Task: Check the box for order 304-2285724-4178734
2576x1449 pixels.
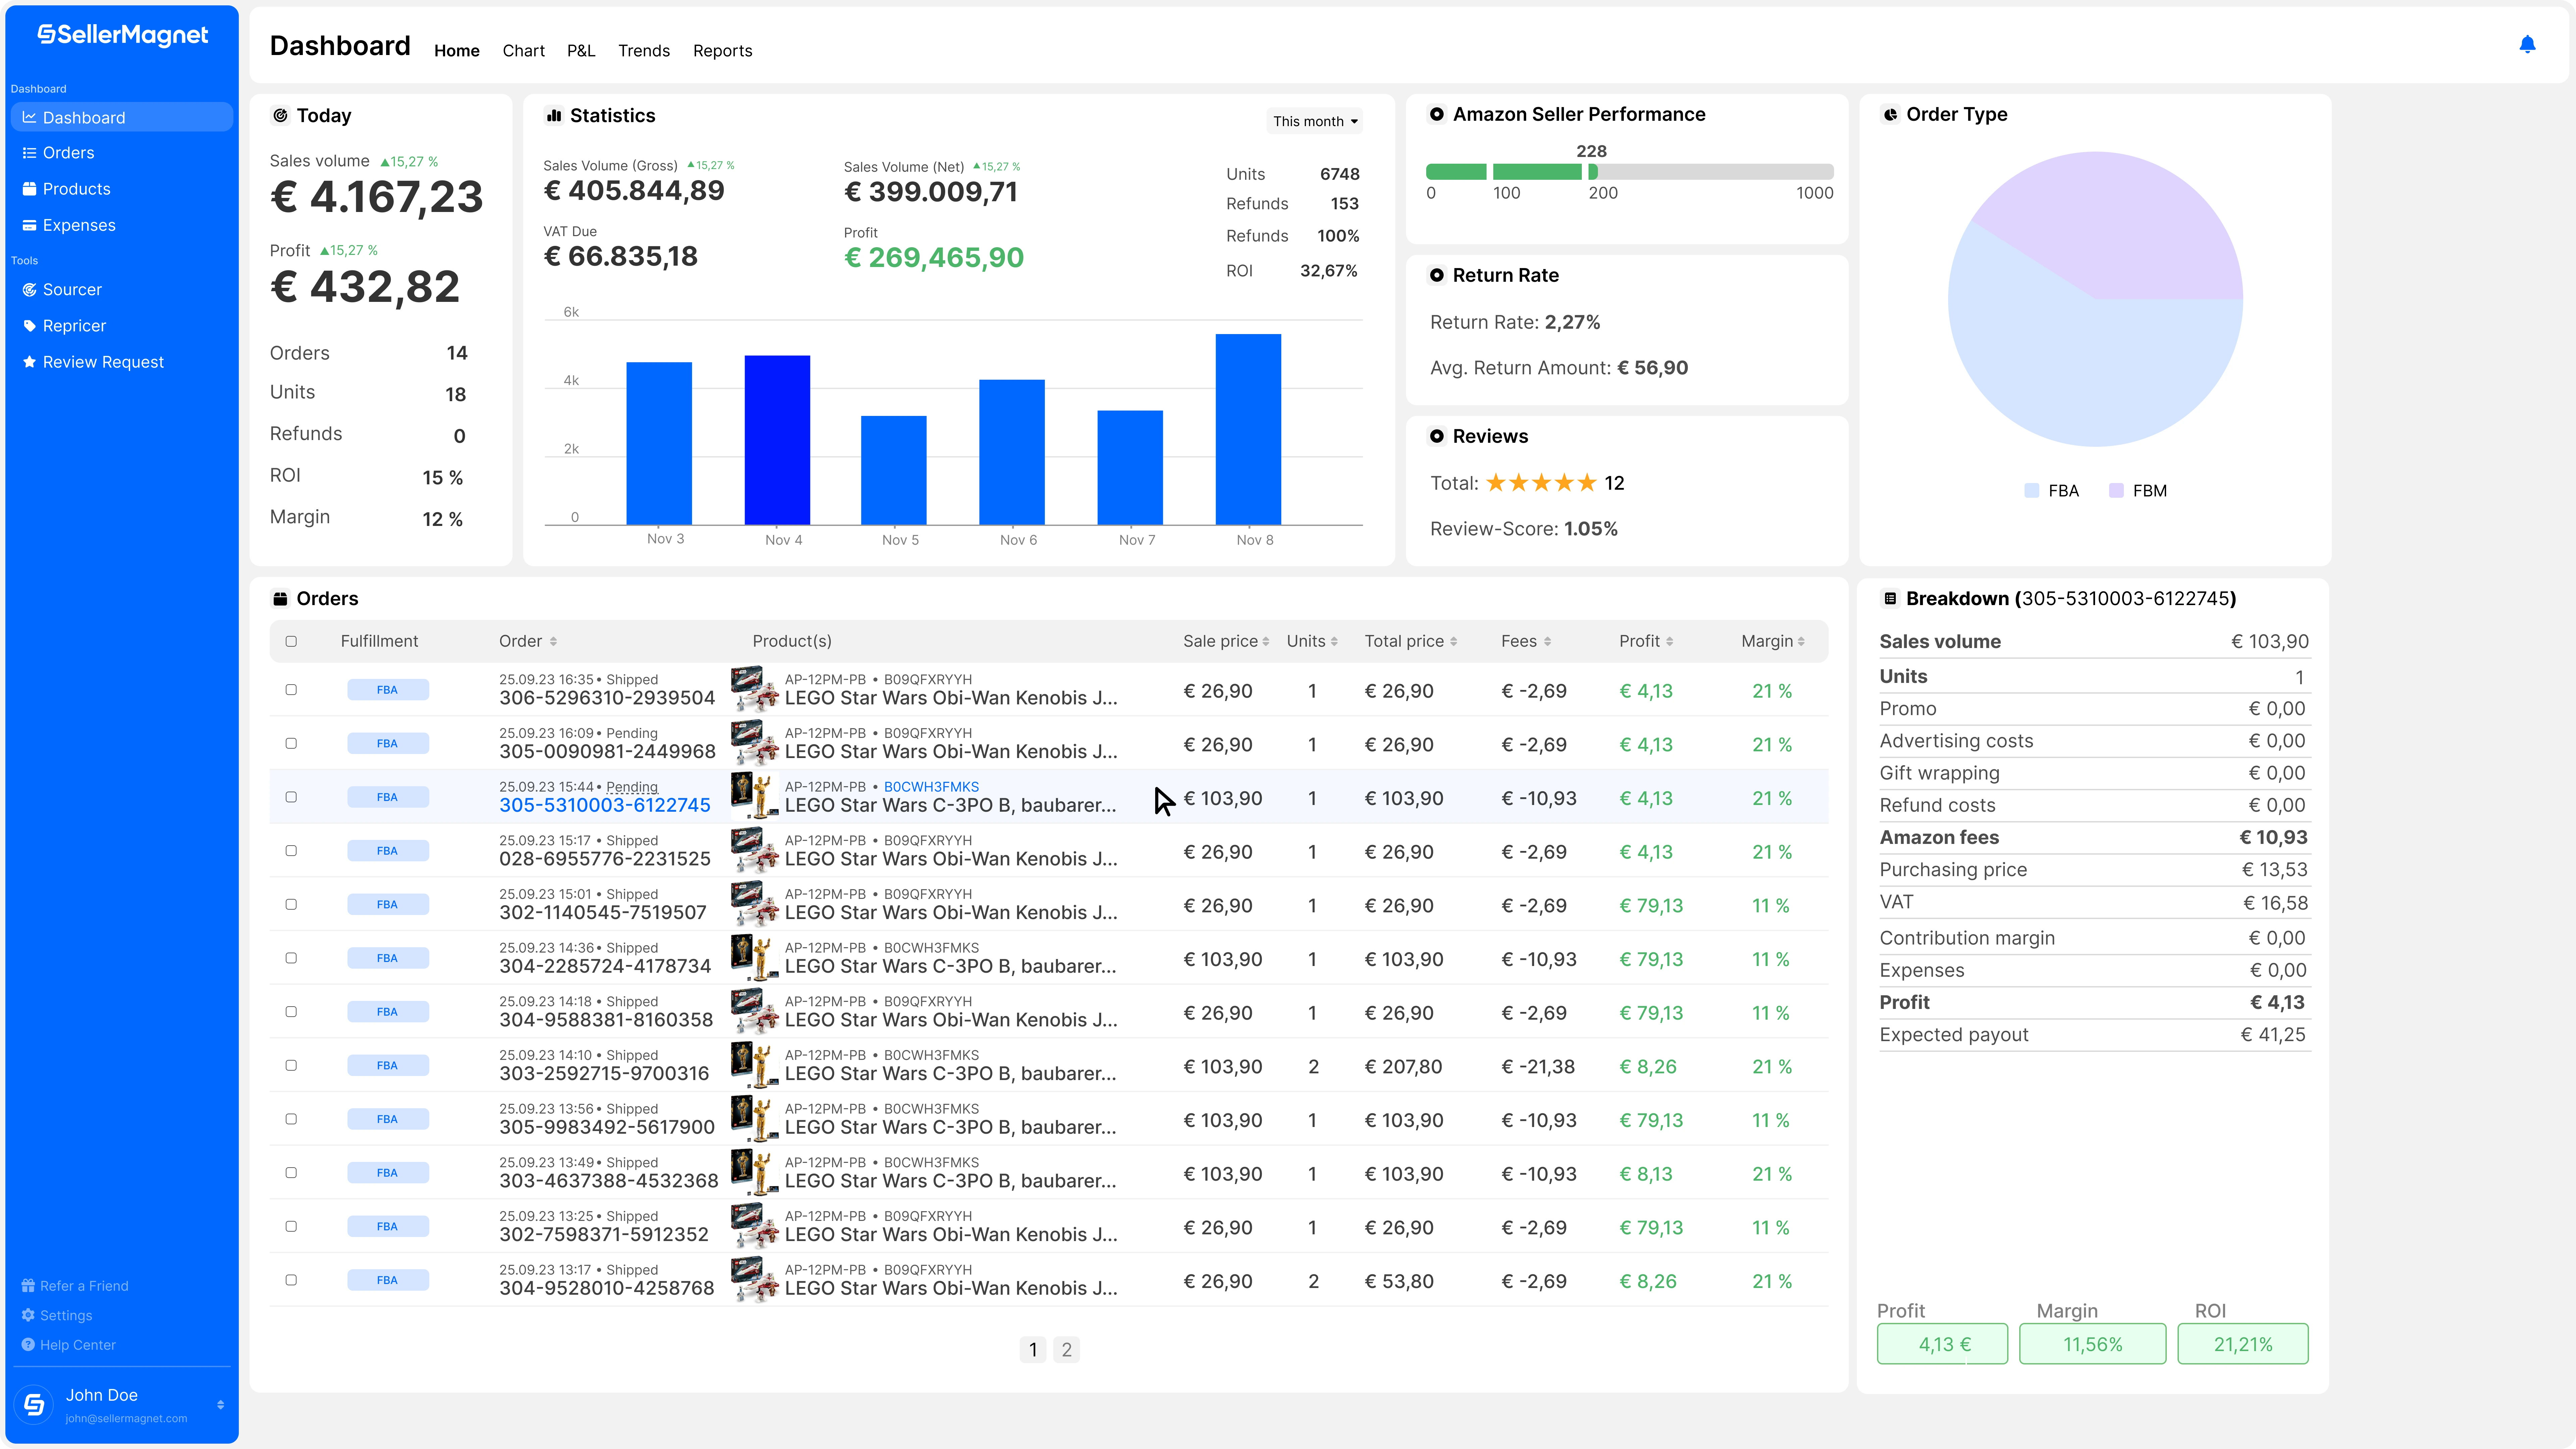Action: coord(291,958)
